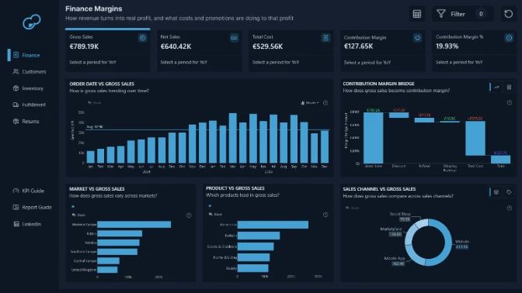Viewport: 522px width, 293px height.
Task: Open the Month granularity dropdown
Action: point(310,103)
